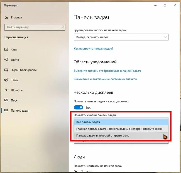This screenshot has height=173, width=181.
Task: Open Панель задач settings section
Action: click(x=20, y=111)
